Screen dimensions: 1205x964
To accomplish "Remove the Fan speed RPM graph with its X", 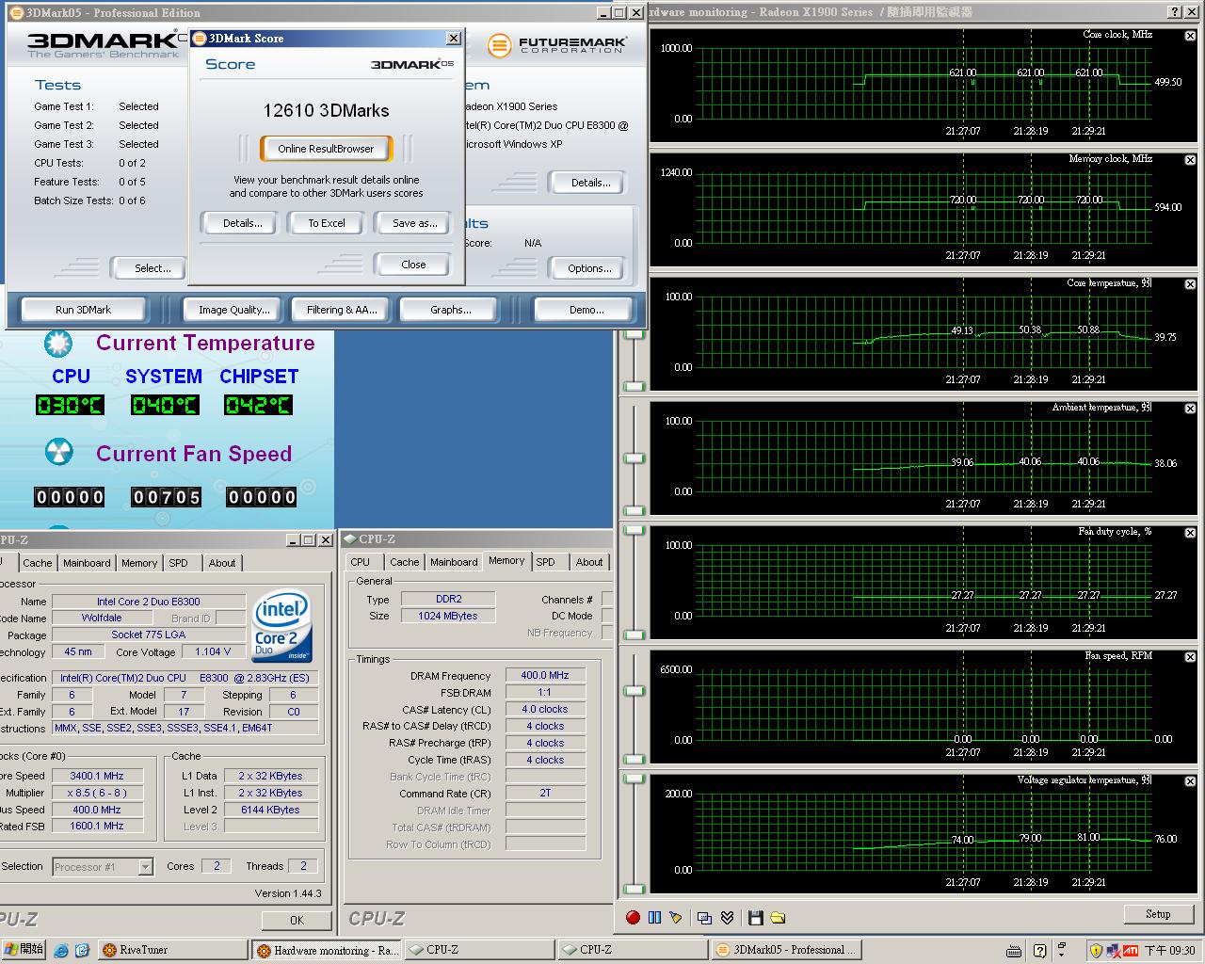I will click(1190, 657).
